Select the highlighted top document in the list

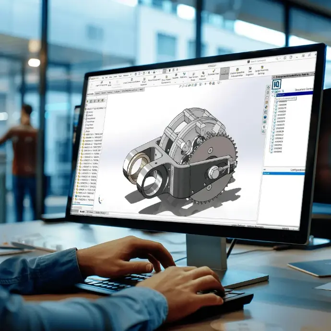click(x=281, y=95)
